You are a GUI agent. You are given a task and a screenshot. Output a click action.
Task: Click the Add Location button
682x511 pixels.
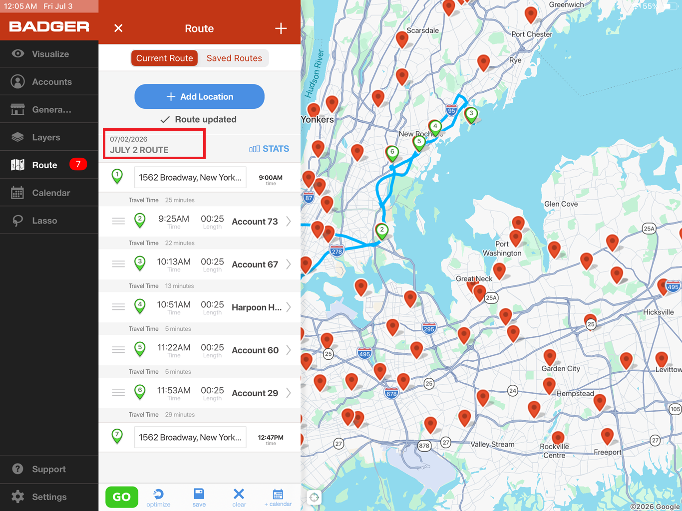point(199,96)
